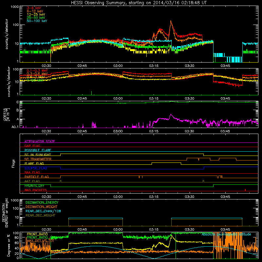Select the yellow "FLARE_FLAG" label
This screenshot has height=262, width=262.
[34, 163]
